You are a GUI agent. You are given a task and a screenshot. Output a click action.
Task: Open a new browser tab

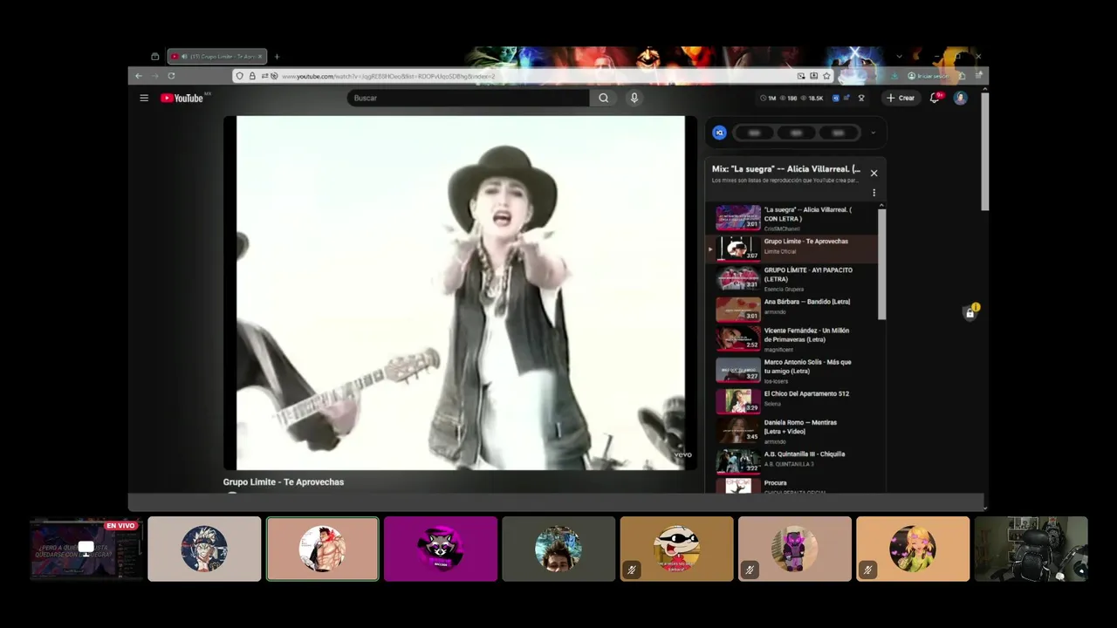pyautogui.click(x=277, y=57)
